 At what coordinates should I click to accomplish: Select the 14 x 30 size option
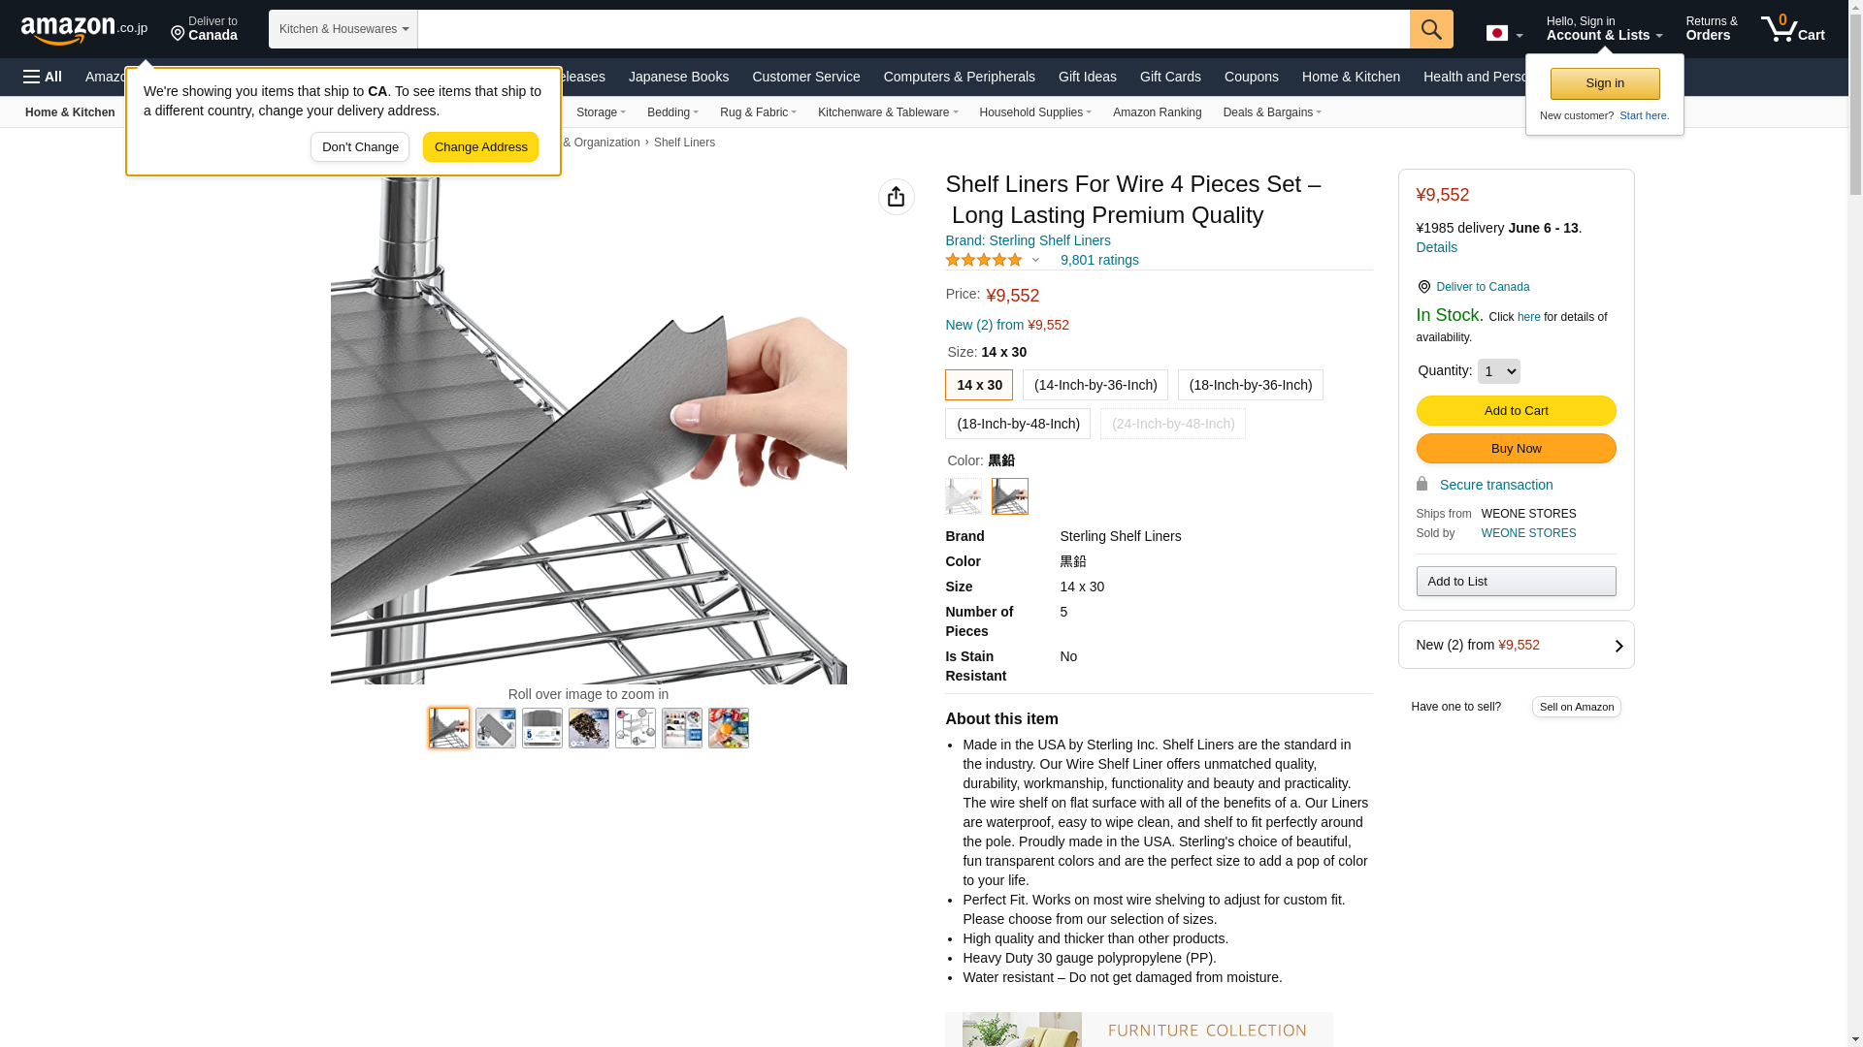pos(979,385)
